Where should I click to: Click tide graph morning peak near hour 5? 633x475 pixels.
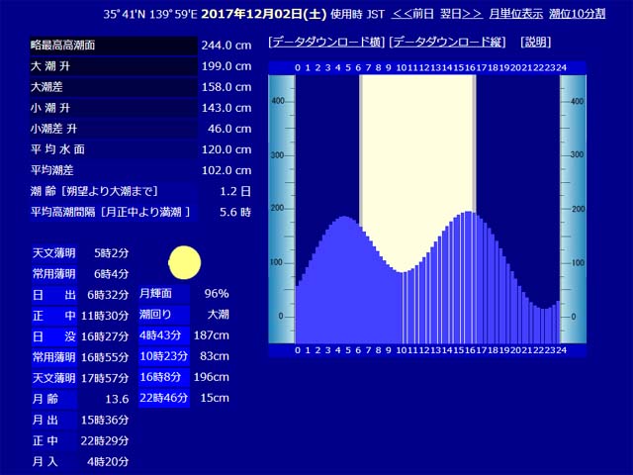tap(344, 218)
